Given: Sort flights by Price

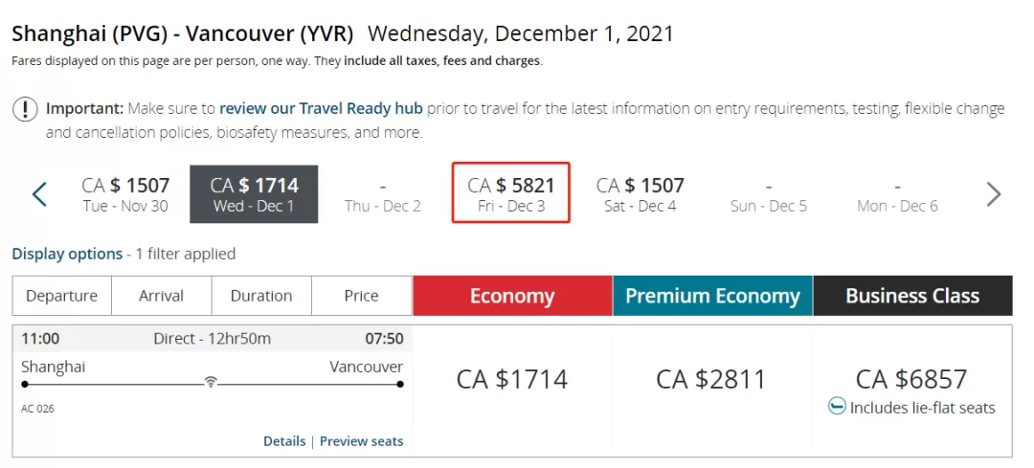Looking at the screenshot, I should (x=361, y=296).
